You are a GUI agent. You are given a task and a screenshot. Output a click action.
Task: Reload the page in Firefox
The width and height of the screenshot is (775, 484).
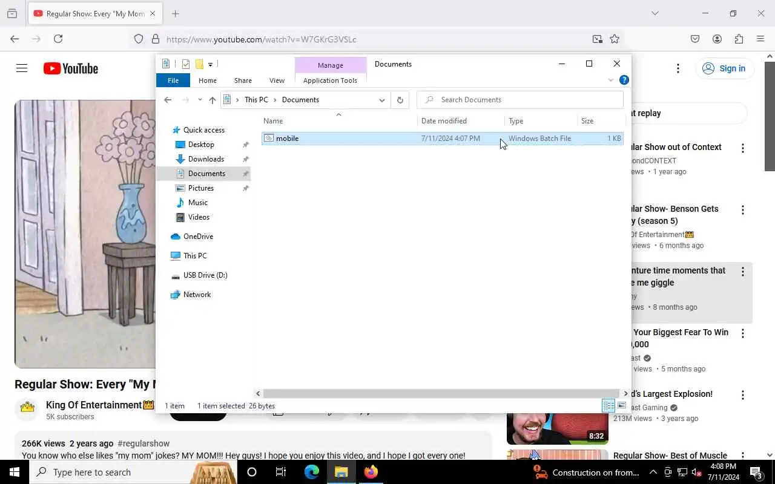point(58,39)
